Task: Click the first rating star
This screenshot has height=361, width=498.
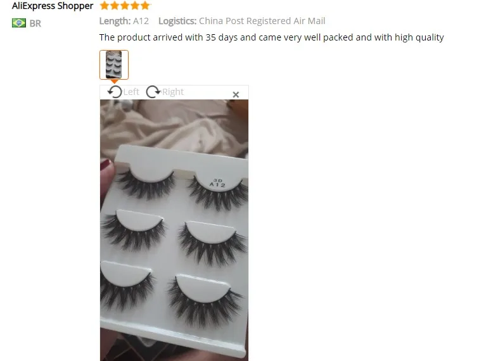Action: 105,6
